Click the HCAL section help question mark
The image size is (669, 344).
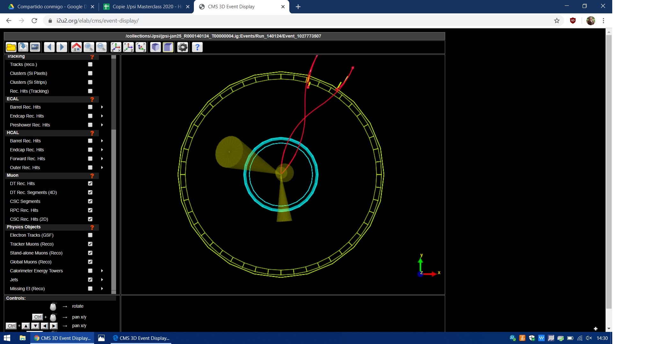92,133
